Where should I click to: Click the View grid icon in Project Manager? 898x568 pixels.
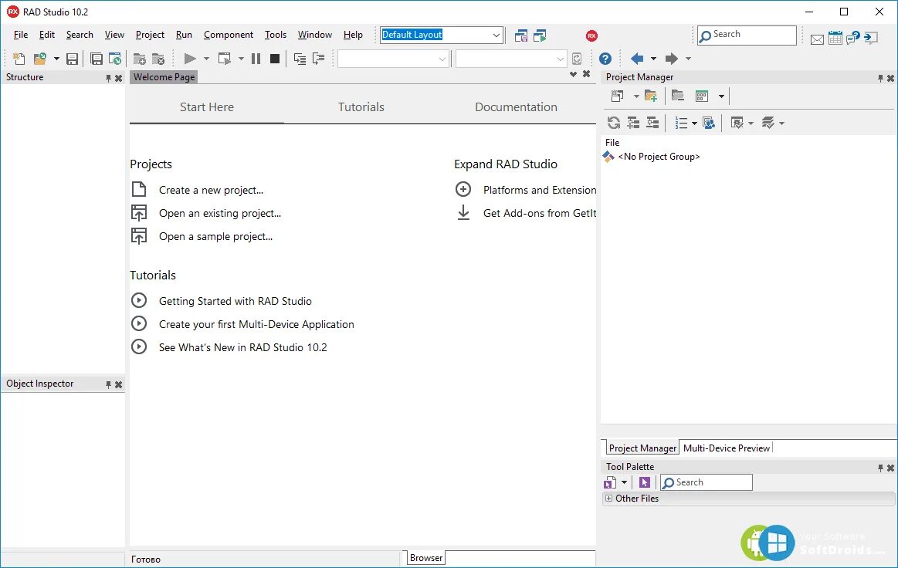click(x=702, y=96)
